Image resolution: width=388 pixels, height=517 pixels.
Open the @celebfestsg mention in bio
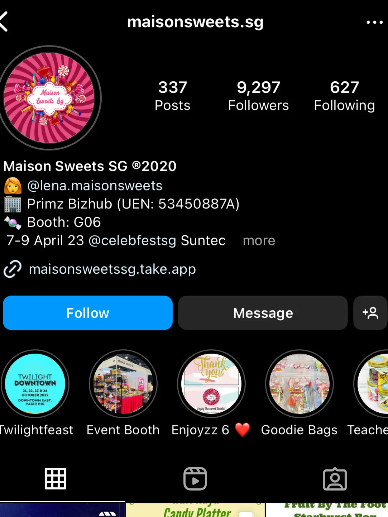(132, 240)
